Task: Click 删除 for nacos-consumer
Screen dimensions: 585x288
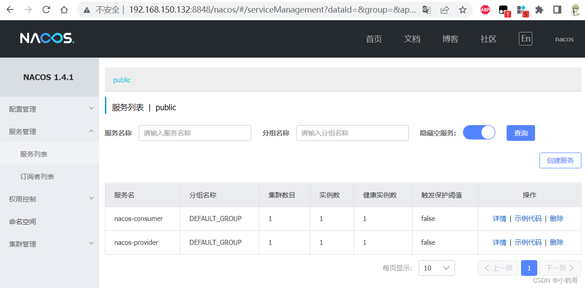Action: click(557, 219)
